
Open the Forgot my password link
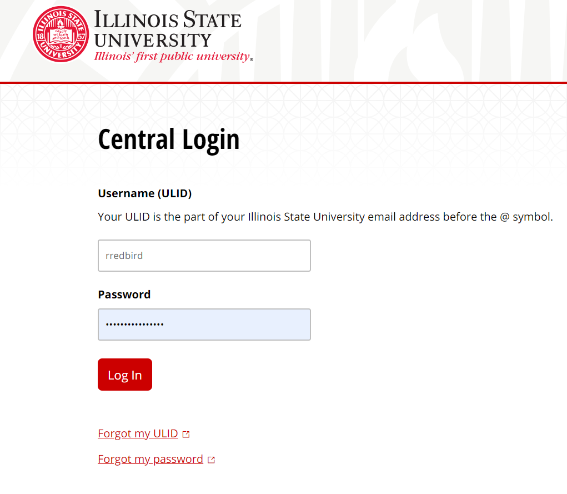(x=150, y=459)
